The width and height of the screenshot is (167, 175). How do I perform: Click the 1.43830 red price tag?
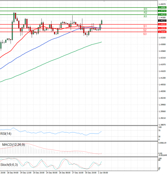point(162,28)
